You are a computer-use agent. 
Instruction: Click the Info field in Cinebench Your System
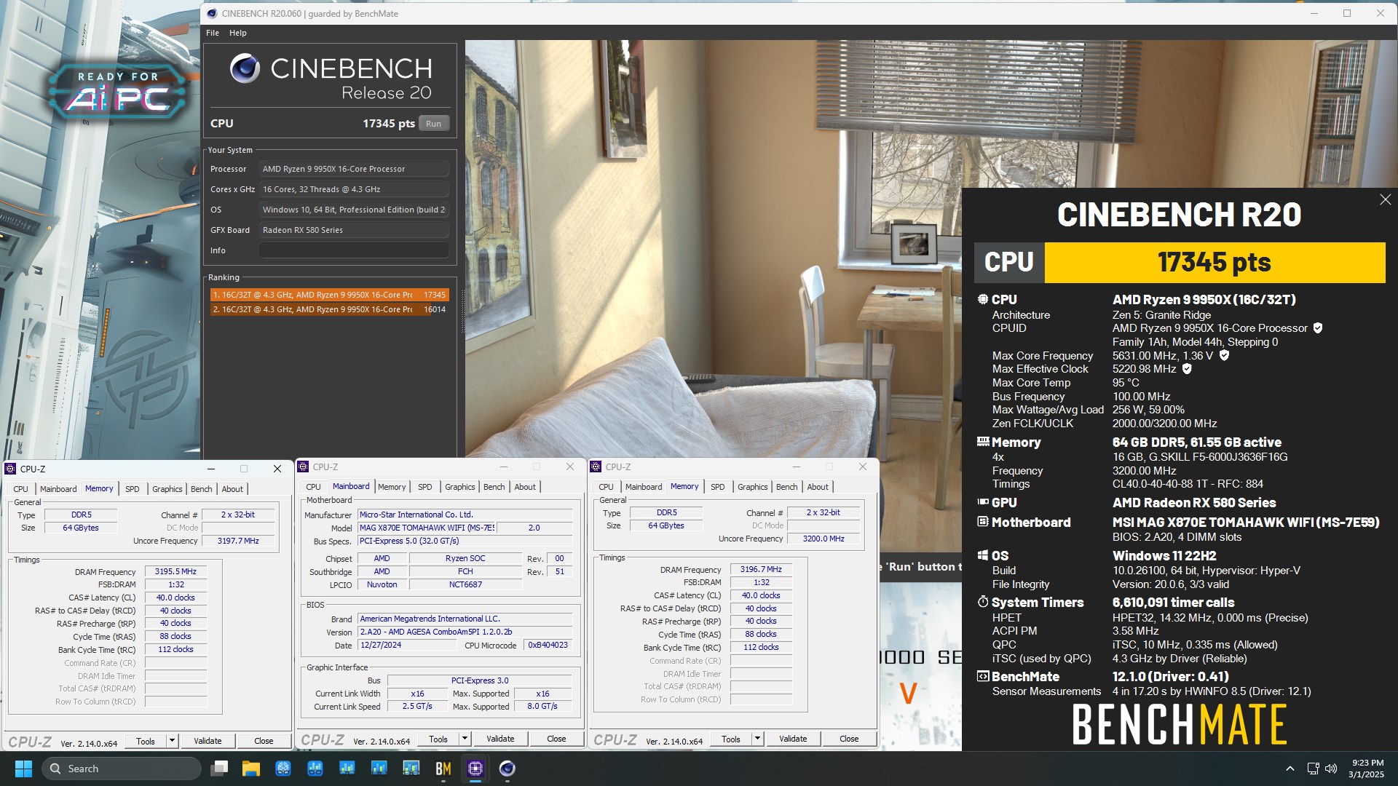354,250
